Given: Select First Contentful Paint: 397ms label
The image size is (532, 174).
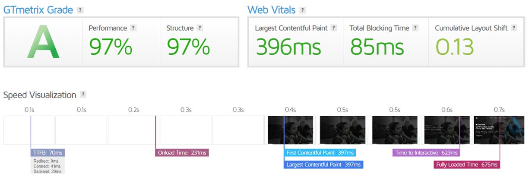Looking at the screenshot, I should pos(320,153).
